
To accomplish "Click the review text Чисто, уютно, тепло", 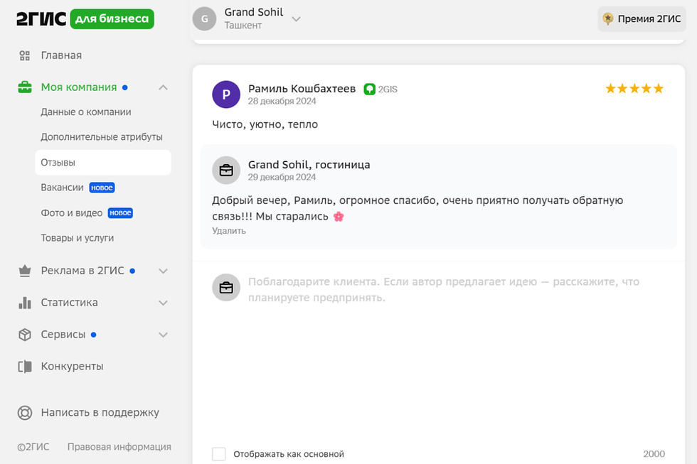I will (x=265, y=124).
